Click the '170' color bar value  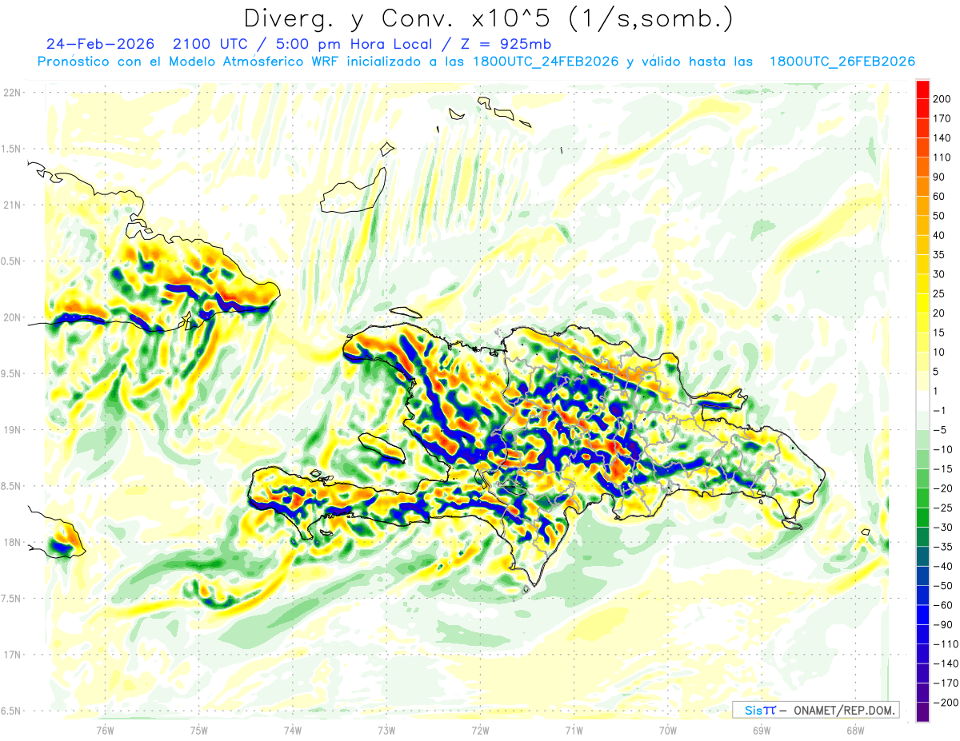942,118
